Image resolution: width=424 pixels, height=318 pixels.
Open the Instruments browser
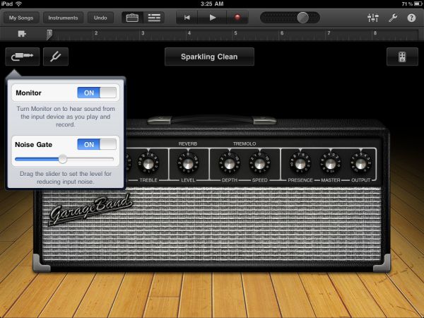coord(63,18)
